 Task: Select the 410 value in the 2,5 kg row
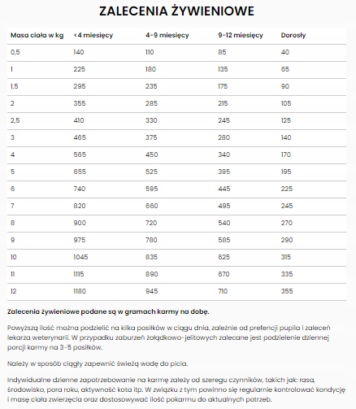tap(79, 120)
